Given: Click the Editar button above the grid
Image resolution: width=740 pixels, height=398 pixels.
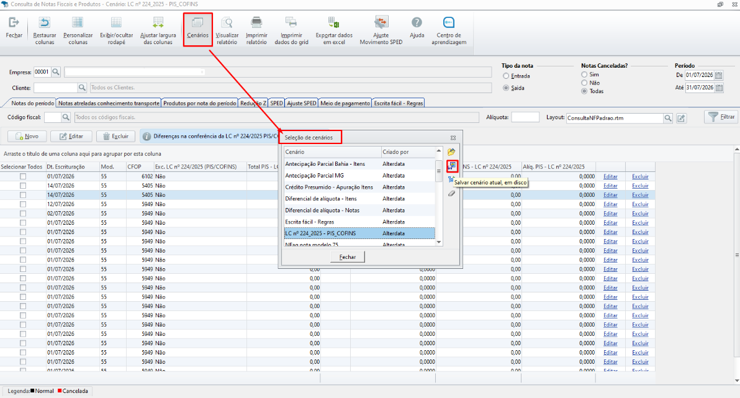Looking at the screenshot, I should (x=71, y=137).
